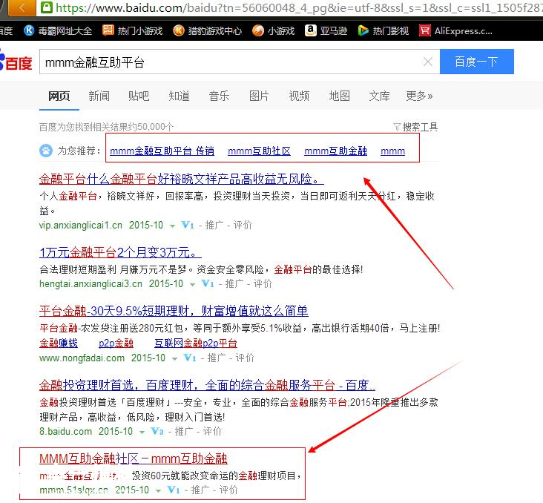This screenshot has width=543, height=503.
Task: Expand dropdown arrow beside mmm.51slqx.cn date
Action: (158, 490)
